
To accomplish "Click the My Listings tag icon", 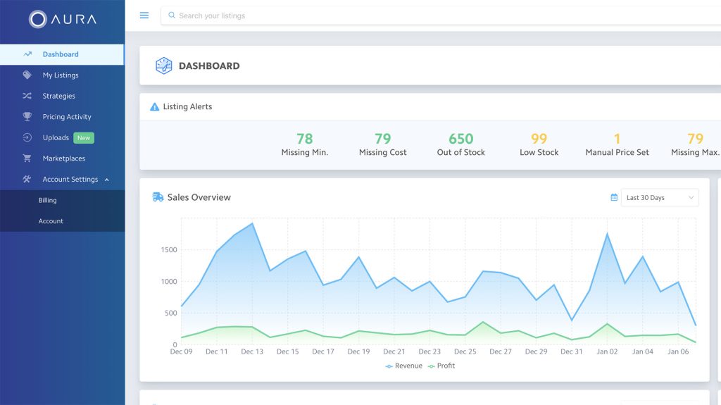I will [27, 75].
